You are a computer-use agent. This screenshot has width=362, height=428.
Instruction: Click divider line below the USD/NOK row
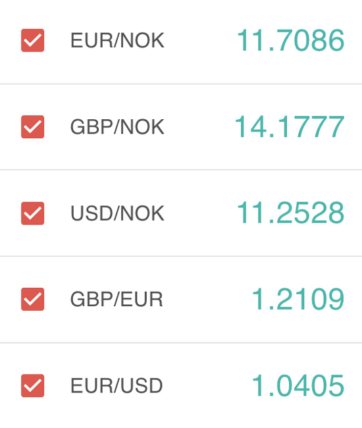click(181, 256)
